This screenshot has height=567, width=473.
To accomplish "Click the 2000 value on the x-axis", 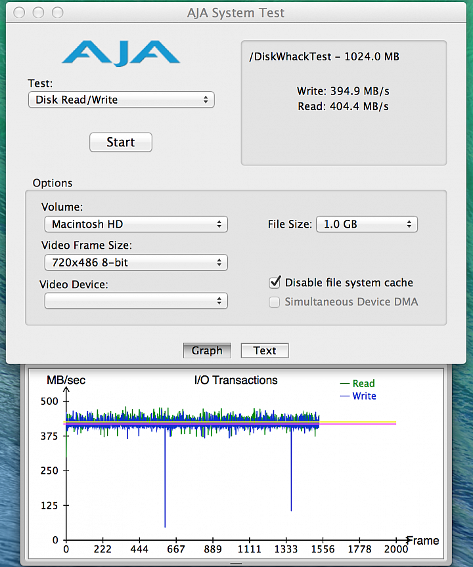I will click(x=396, y=549).
